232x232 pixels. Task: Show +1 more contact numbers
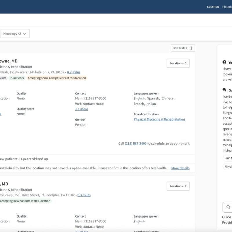[x=81, y=109]
